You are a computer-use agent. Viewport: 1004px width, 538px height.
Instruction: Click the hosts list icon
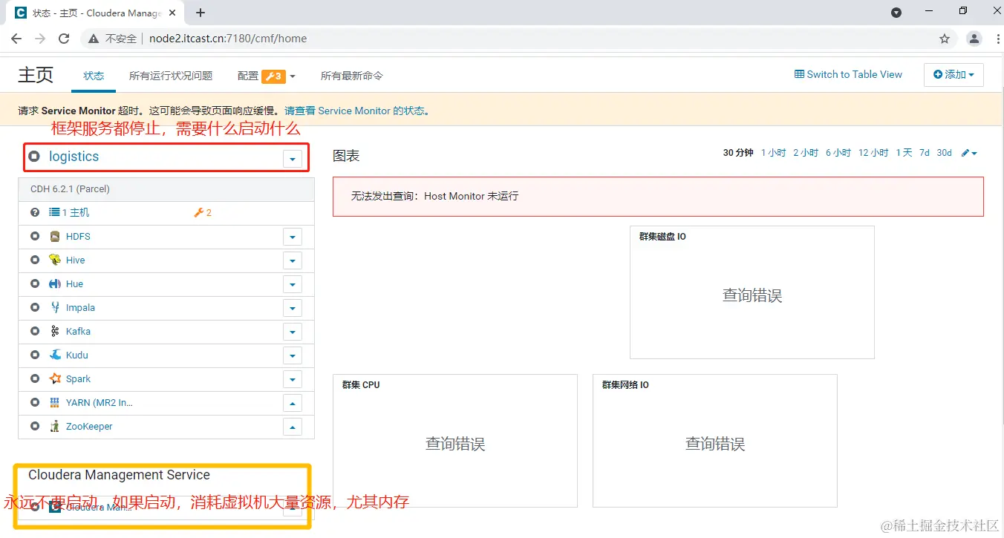pos(54,212)
